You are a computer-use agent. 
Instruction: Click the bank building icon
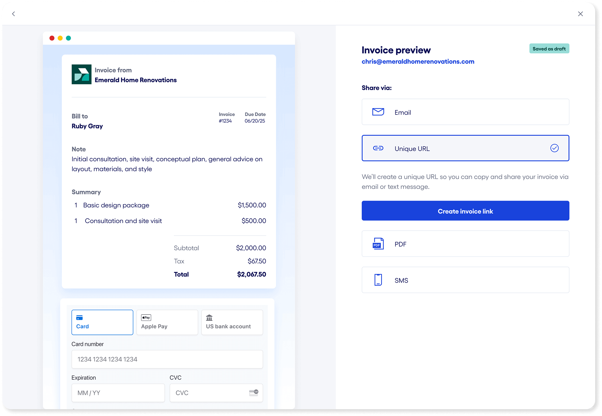pos(209,317)
